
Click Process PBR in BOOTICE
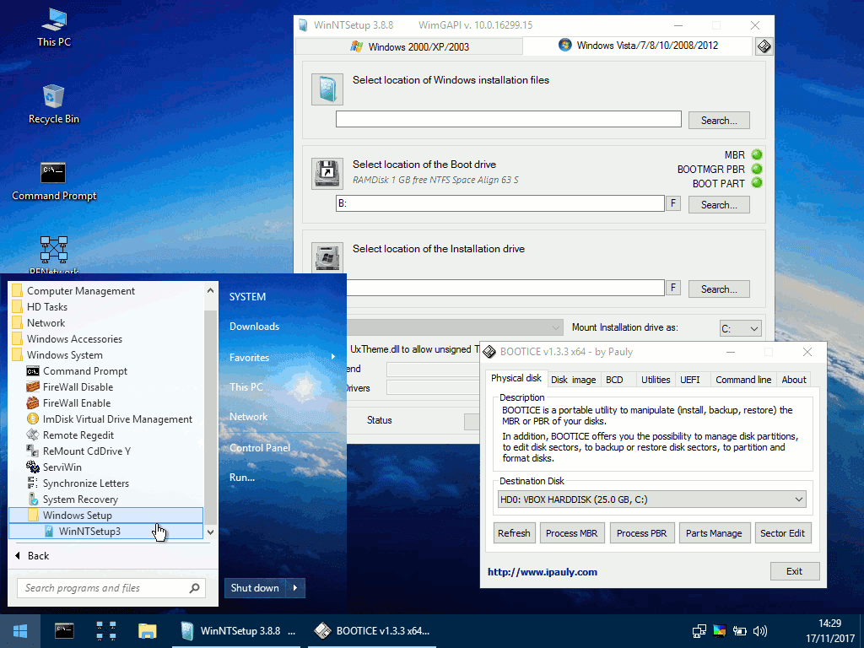click(x=642, y=533)
